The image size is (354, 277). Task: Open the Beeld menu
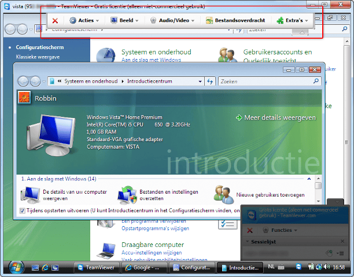tap(124, 21)
